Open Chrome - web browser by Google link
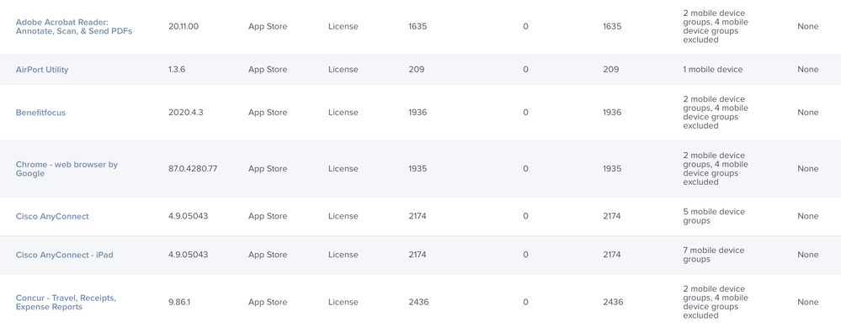 (67, 169)
